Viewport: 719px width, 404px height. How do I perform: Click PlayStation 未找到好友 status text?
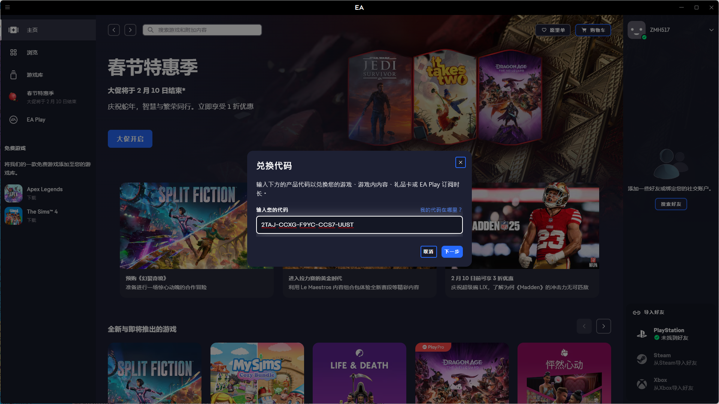674,338
